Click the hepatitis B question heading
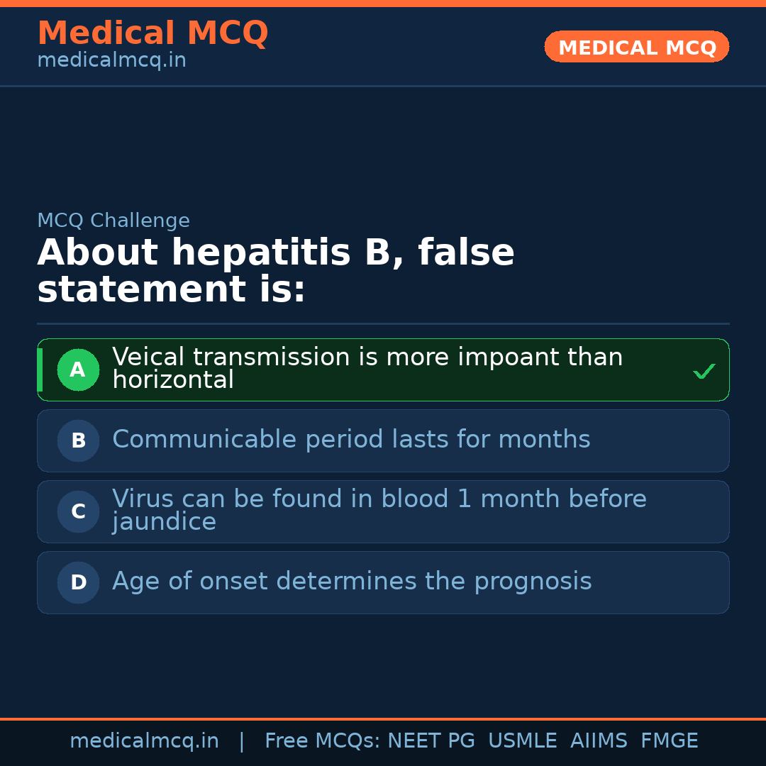This screenshot has width=766, height=766. 275,271
